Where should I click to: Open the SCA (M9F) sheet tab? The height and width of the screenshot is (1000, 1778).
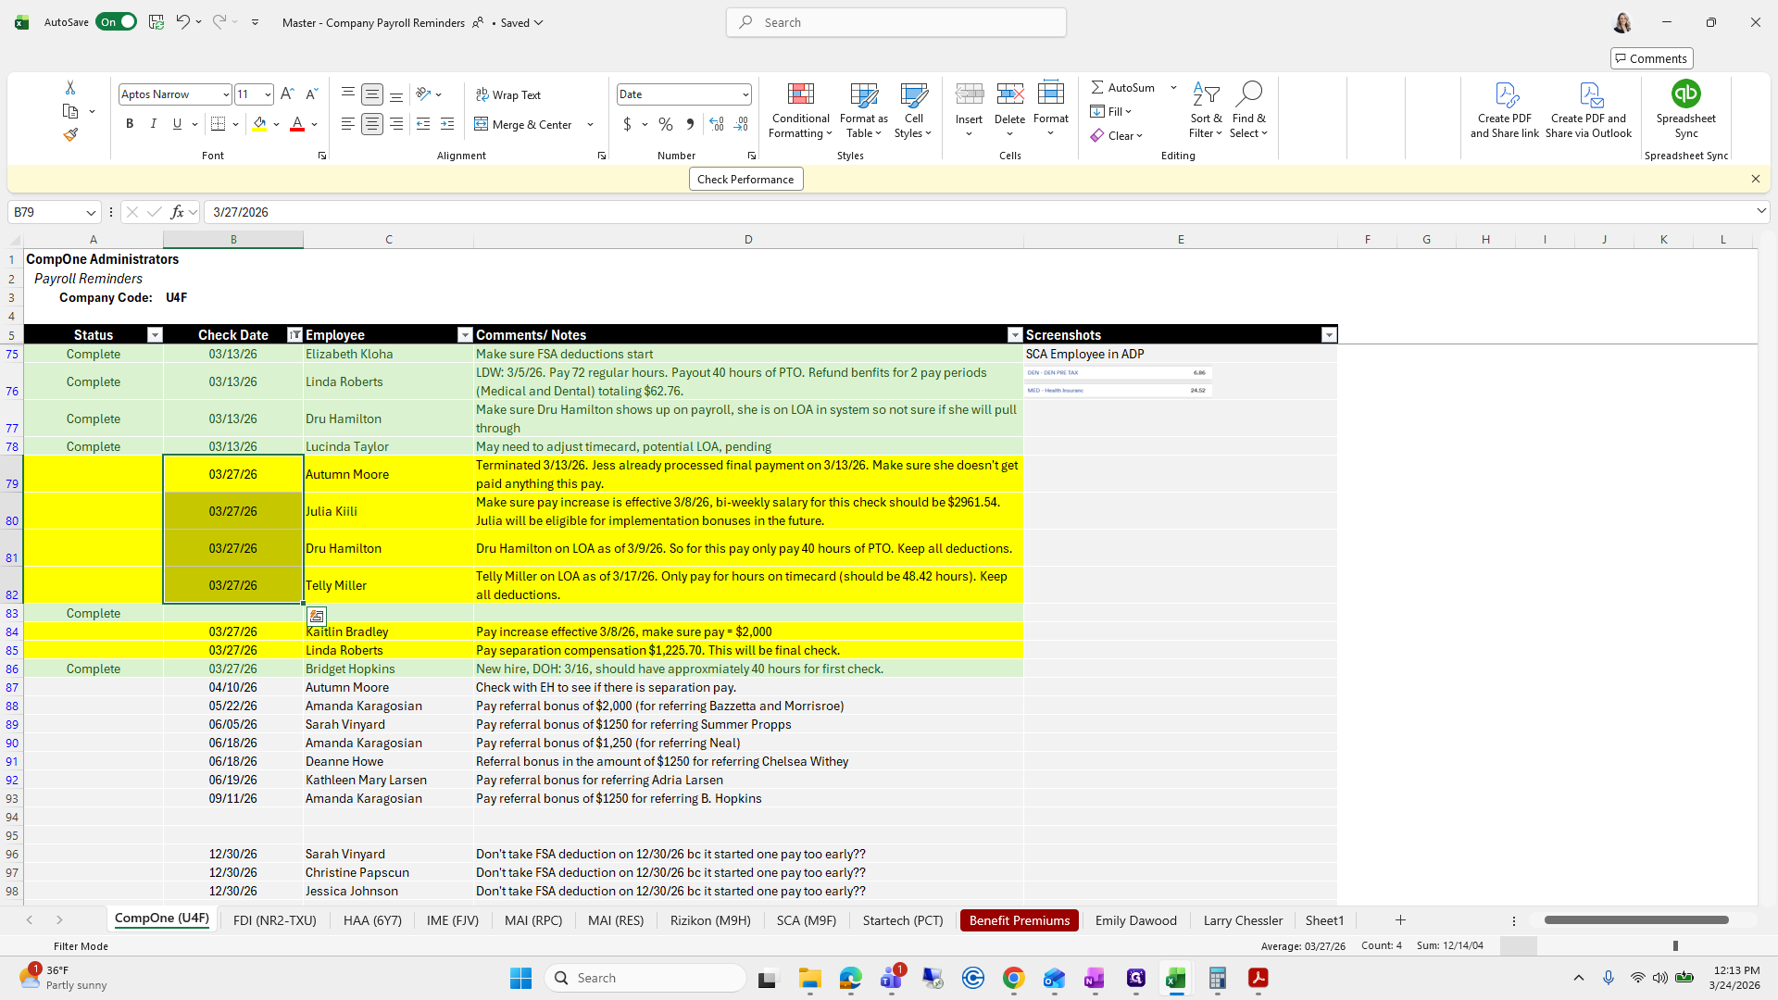click(806, 920)
